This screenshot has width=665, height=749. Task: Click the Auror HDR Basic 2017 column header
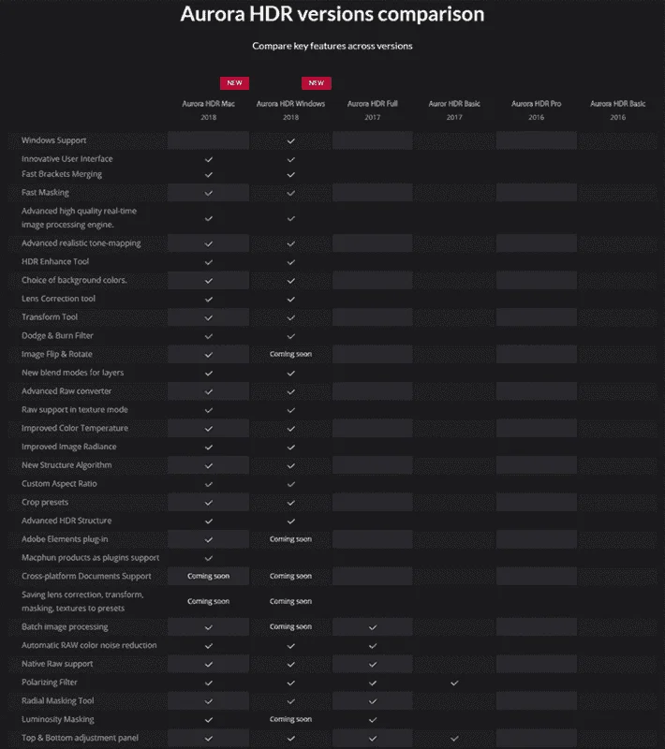pos(454,110)
